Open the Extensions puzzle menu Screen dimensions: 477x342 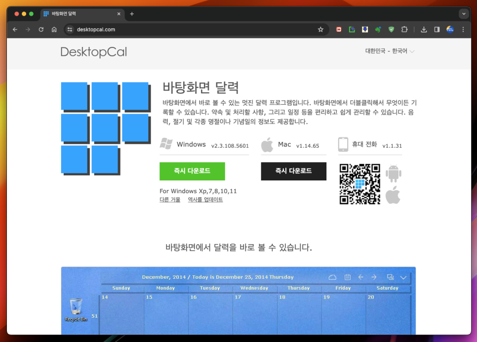click(x=404, y=30)
